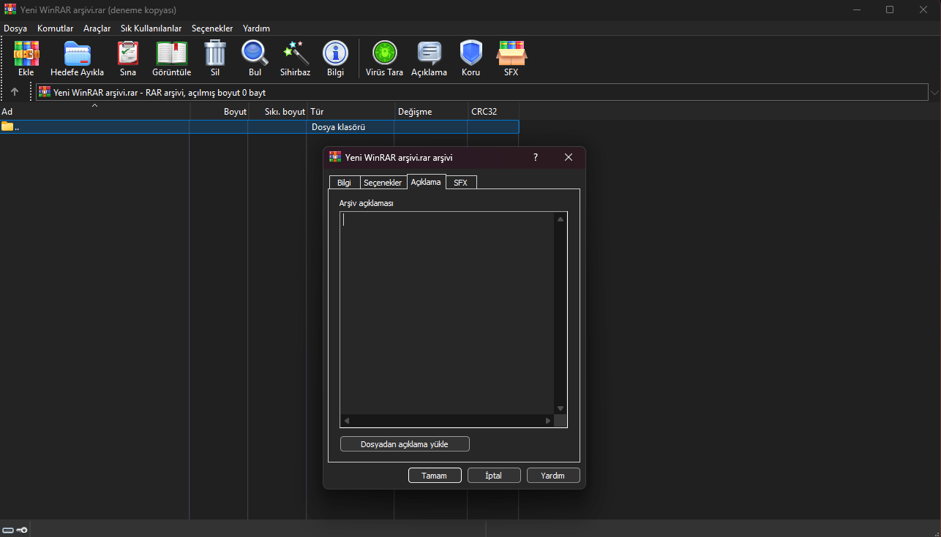Sort by the Ad column header

[94, 112]
